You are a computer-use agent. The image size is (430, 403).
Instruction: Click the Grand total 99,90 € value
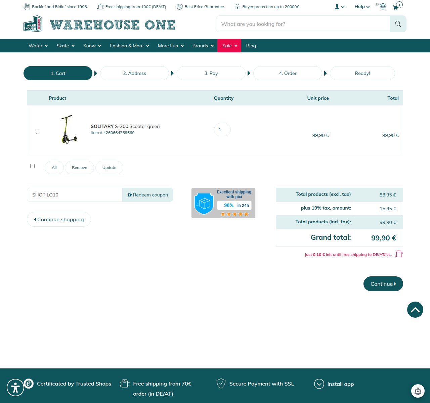tap(384, 238)
